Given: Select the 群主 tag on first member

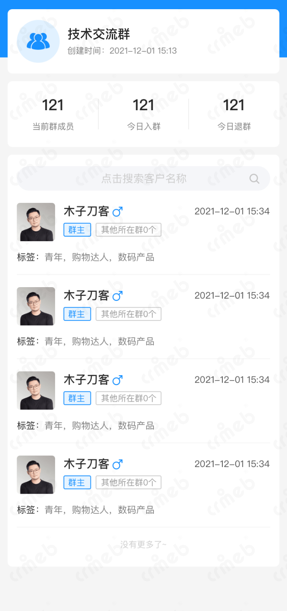Looking at the screenshot, I should pyautogui.click(x=77, y=230).
